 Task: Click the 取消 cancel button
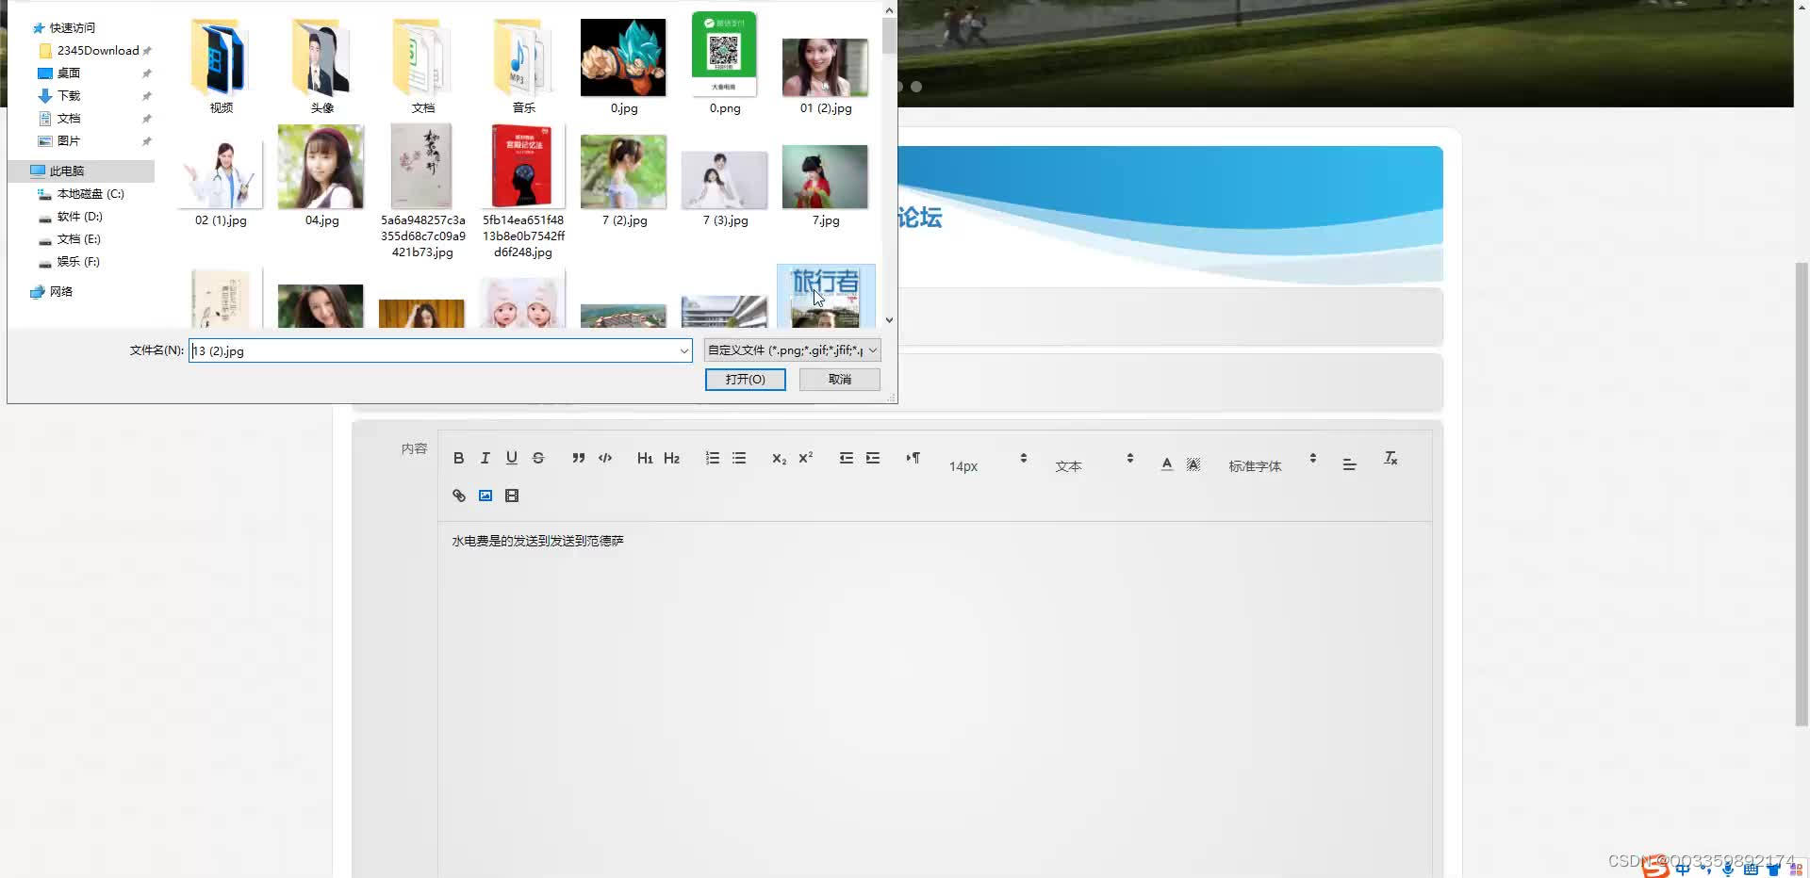(x=839, y=379)
